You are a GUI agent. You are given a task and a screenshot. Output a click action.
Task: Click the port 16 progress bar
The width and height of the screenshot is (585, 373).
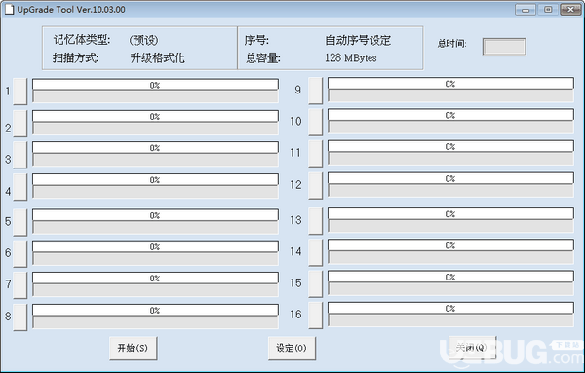450,308
